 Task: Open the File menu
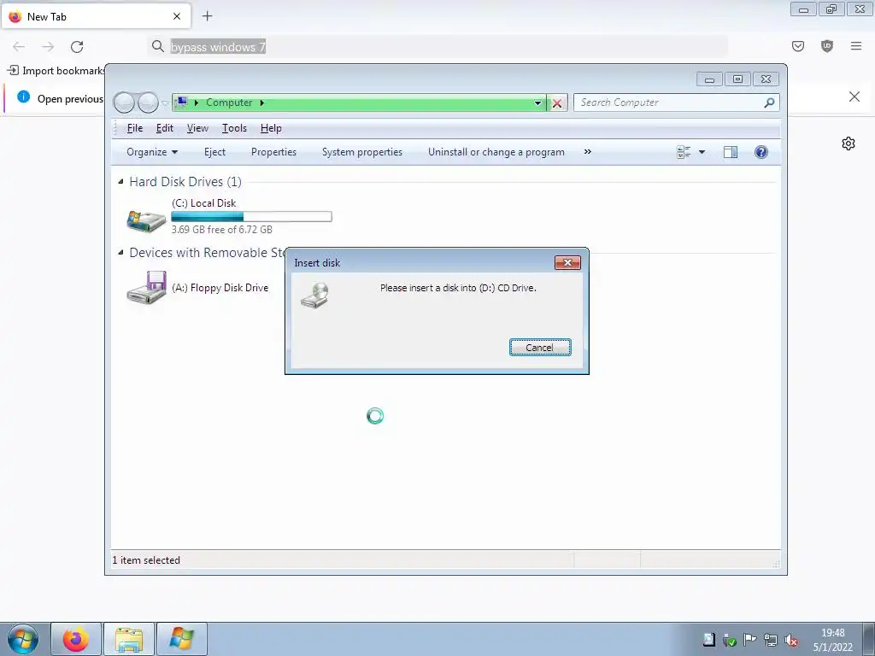135,128
